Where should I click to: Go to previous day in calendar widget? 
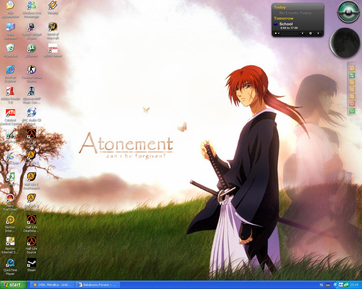pyautogui.click(x=302, y=33)
